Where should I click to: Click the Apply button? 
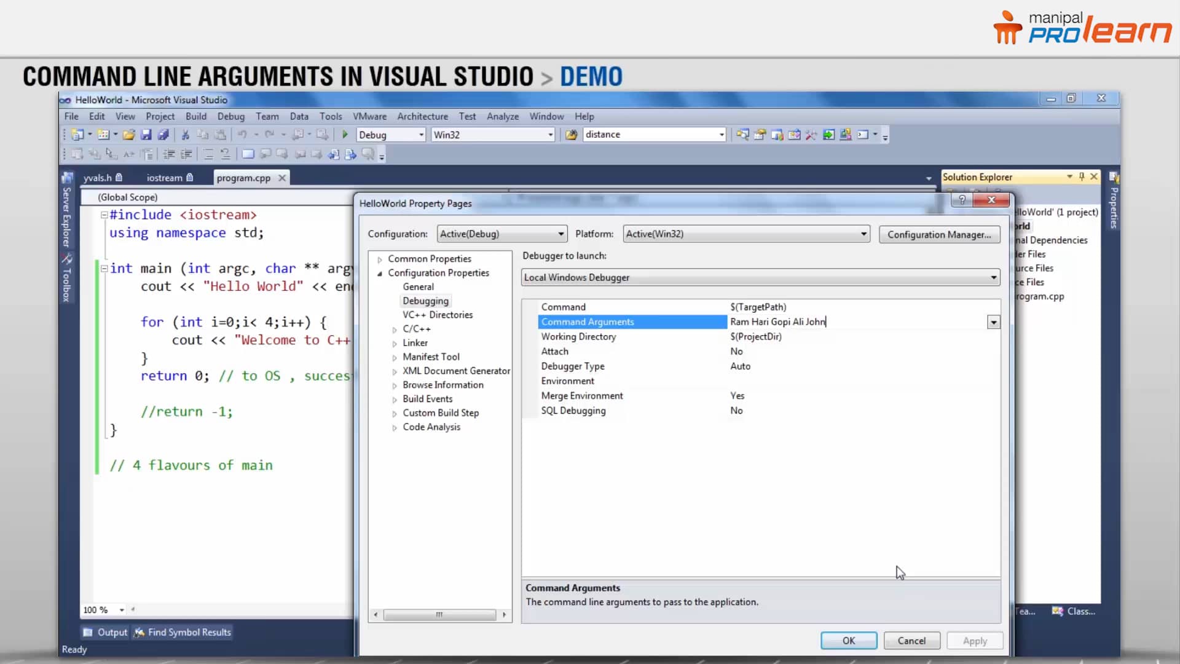pyautogui.click(x=975, y=640)
